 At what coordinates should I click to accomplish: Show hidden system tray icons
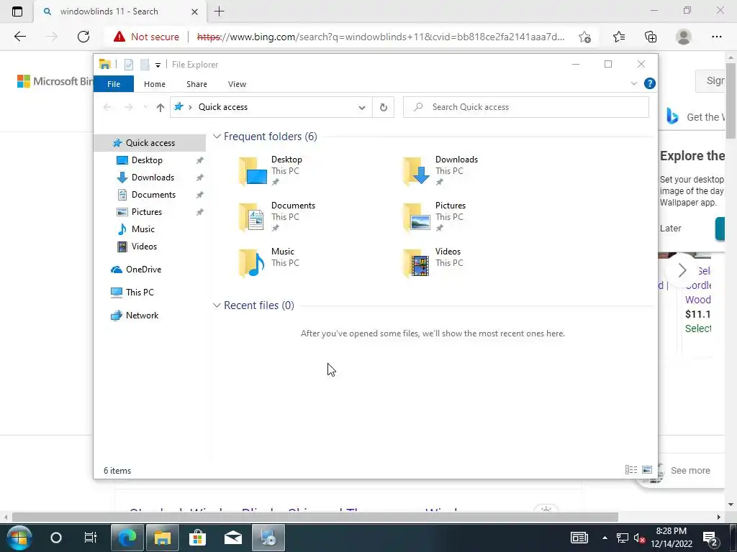point(605,538)
